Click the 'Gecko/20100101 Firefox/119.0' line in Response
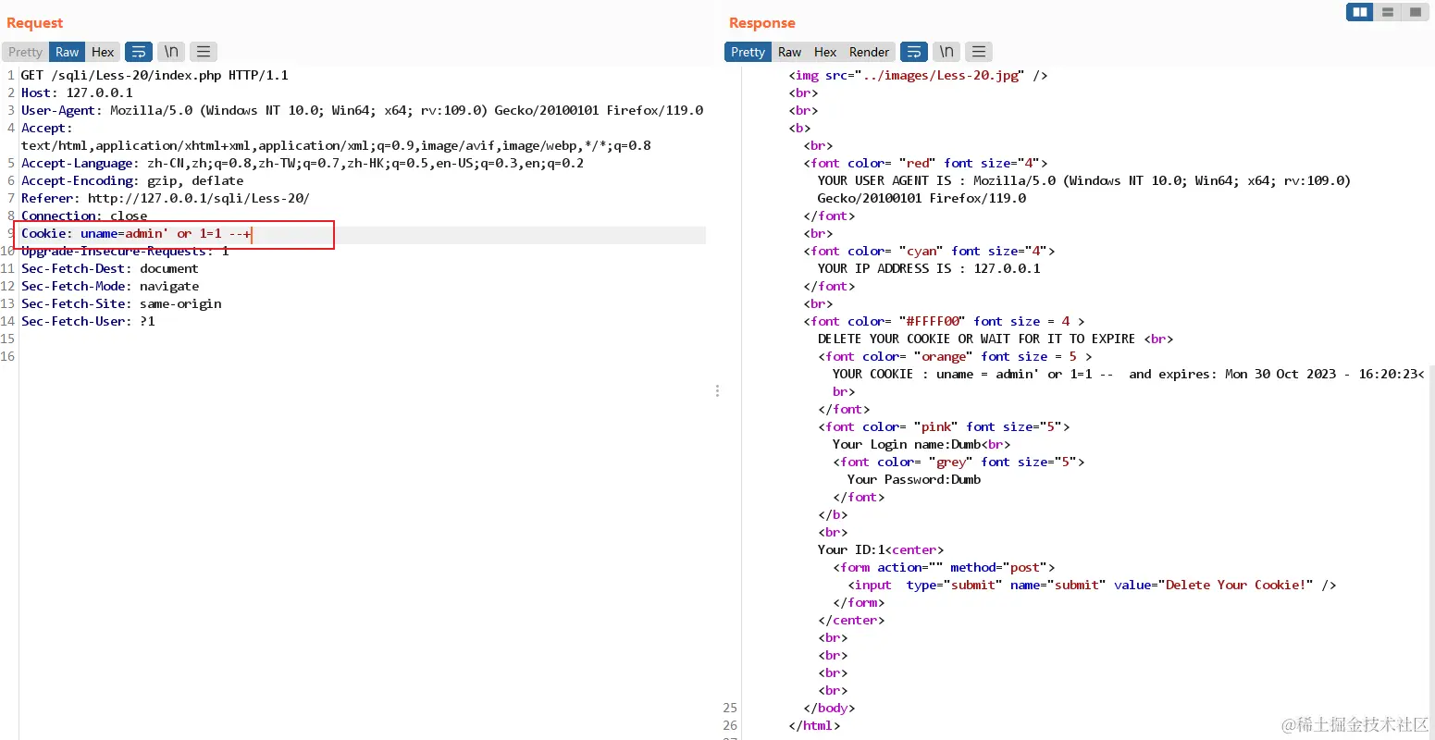 [922, 198]
